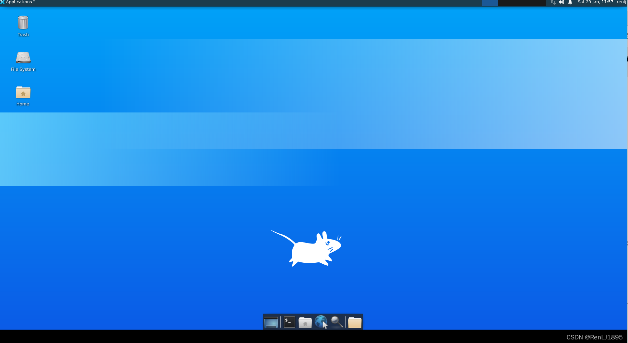Open Application Finder magnifier icon

click(337, 322)
